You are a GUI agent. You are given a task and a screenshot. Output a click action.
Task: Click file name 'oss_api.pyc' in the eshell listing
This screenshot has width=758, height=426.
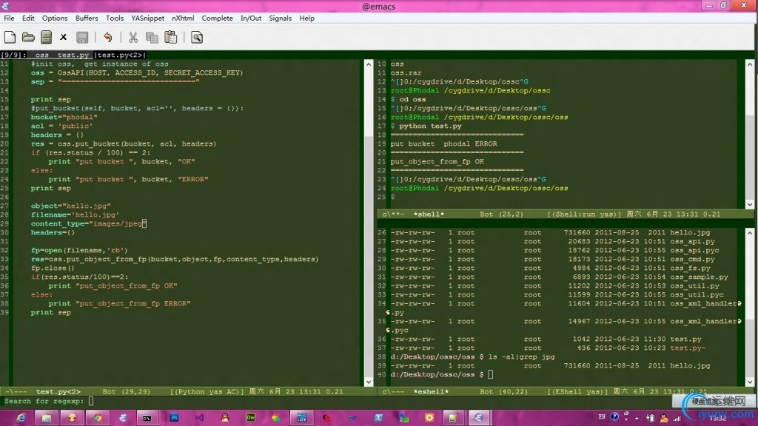(x=694, y=250)
